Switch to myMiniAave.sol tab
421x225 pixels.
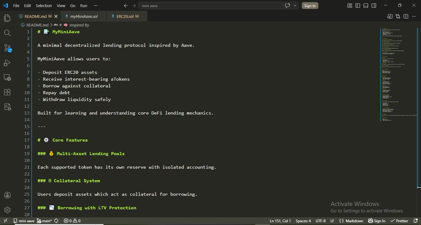tap(84, 16)
